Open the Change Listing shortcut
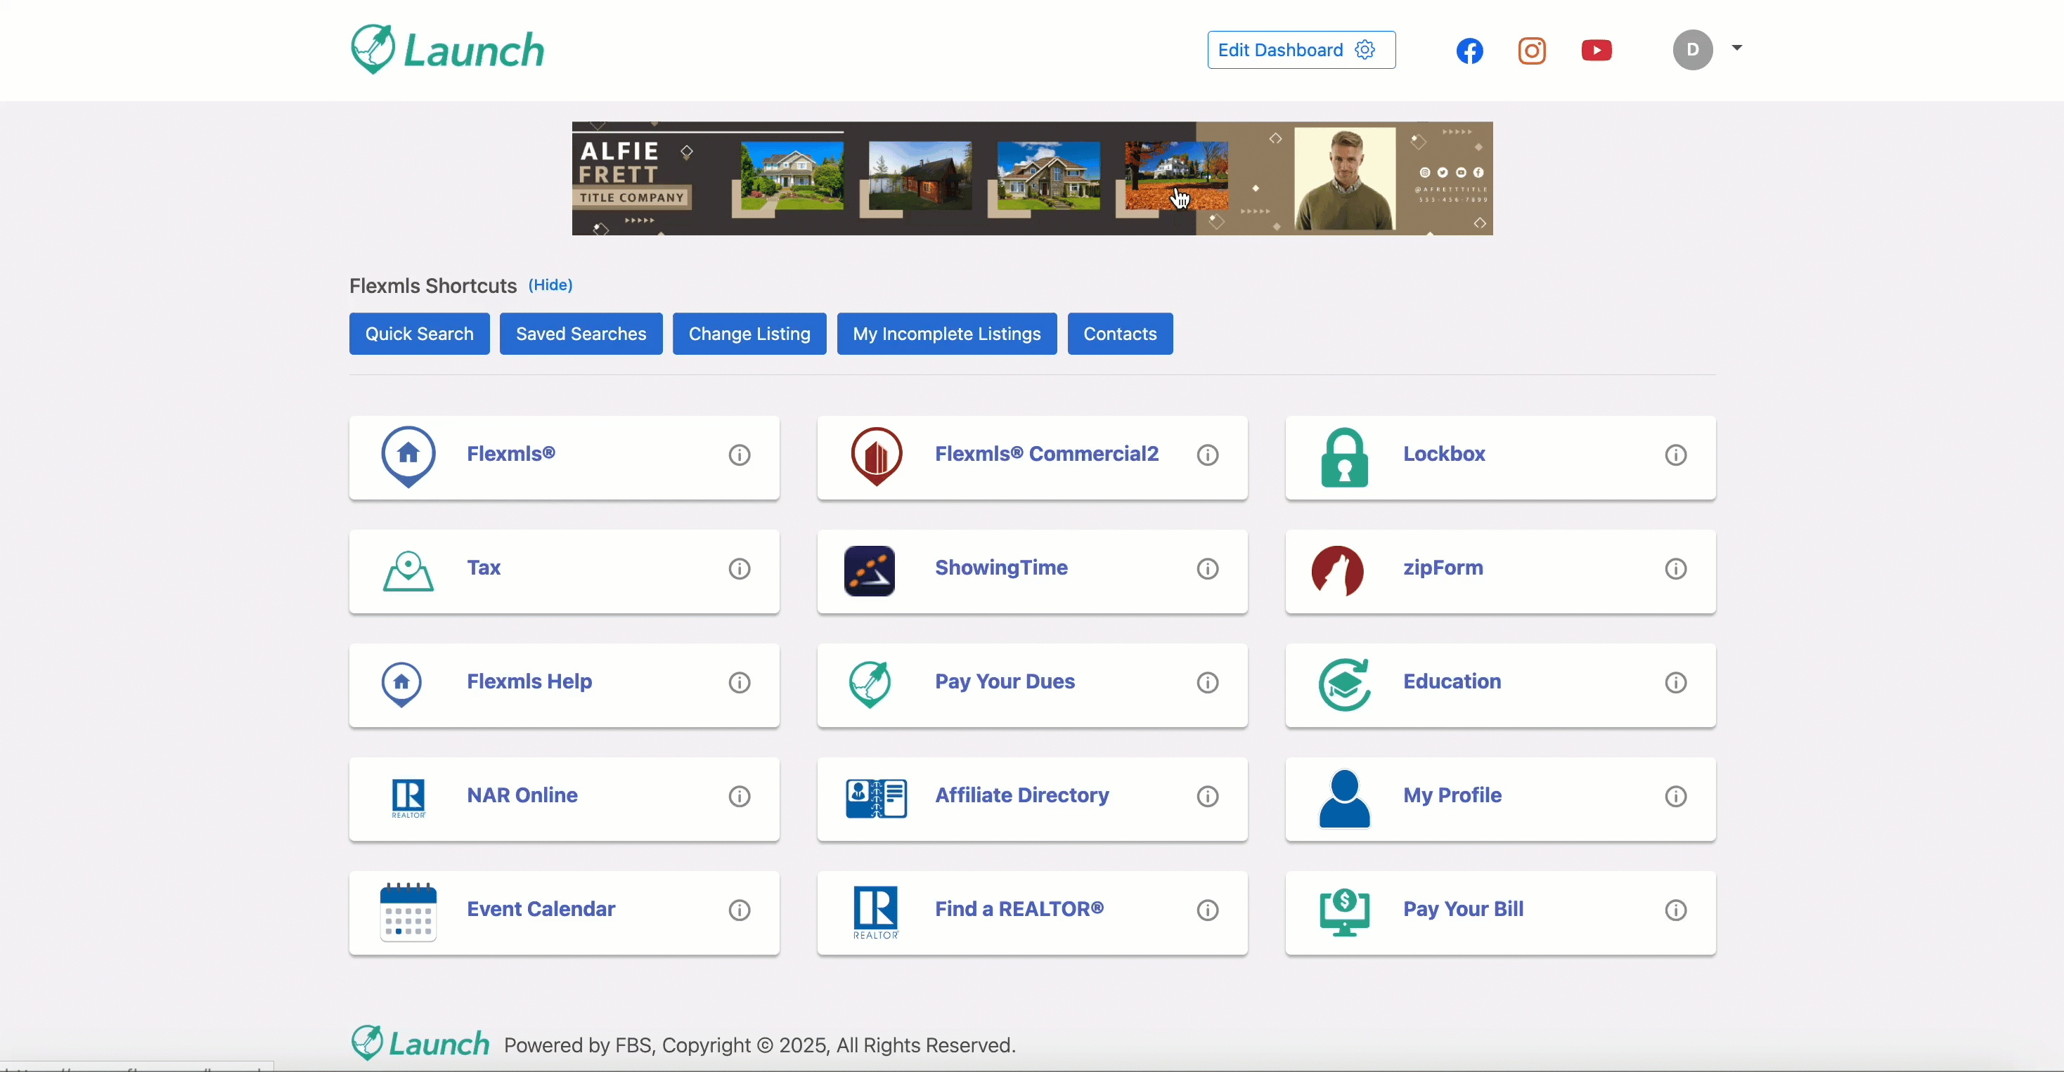2064x1072 pixels. point(749,334)
